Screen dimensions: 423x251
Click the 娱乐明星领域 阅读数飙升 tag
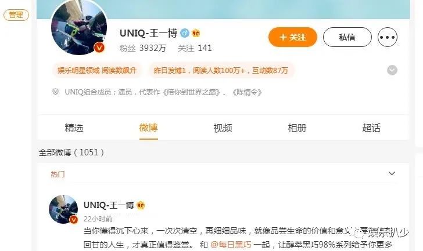tap(97, 71)
